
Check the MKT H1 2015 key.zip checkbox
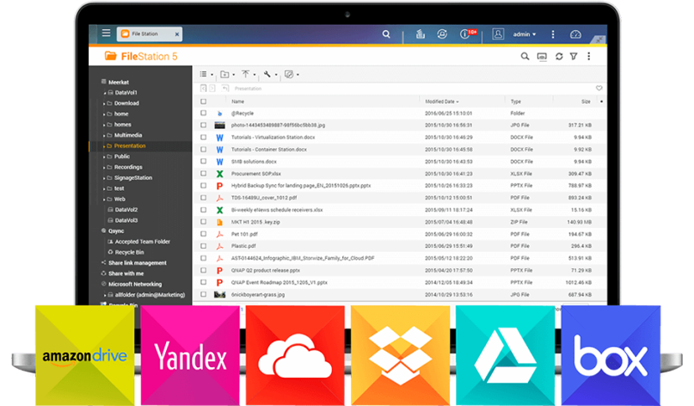click(203, 222)
